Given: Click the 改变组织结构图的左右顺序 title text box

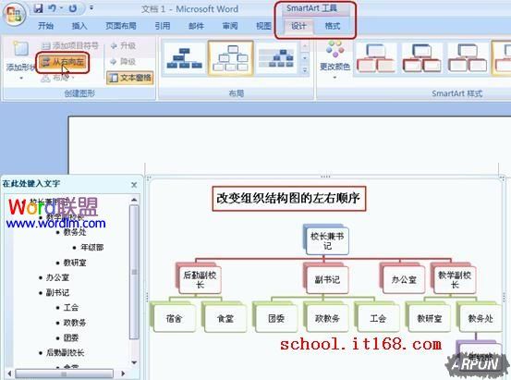Looking at the screenshot, I should point(289,198).
